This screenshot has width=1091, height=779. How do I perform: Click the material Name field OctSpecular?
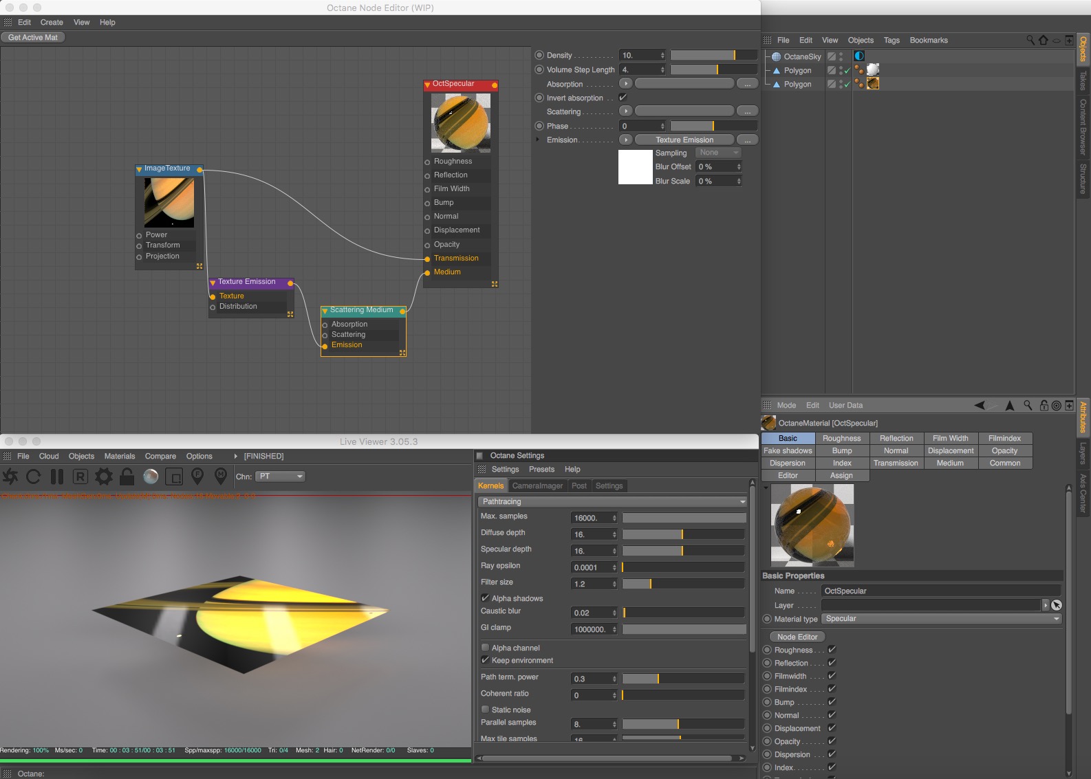[941, 591]
